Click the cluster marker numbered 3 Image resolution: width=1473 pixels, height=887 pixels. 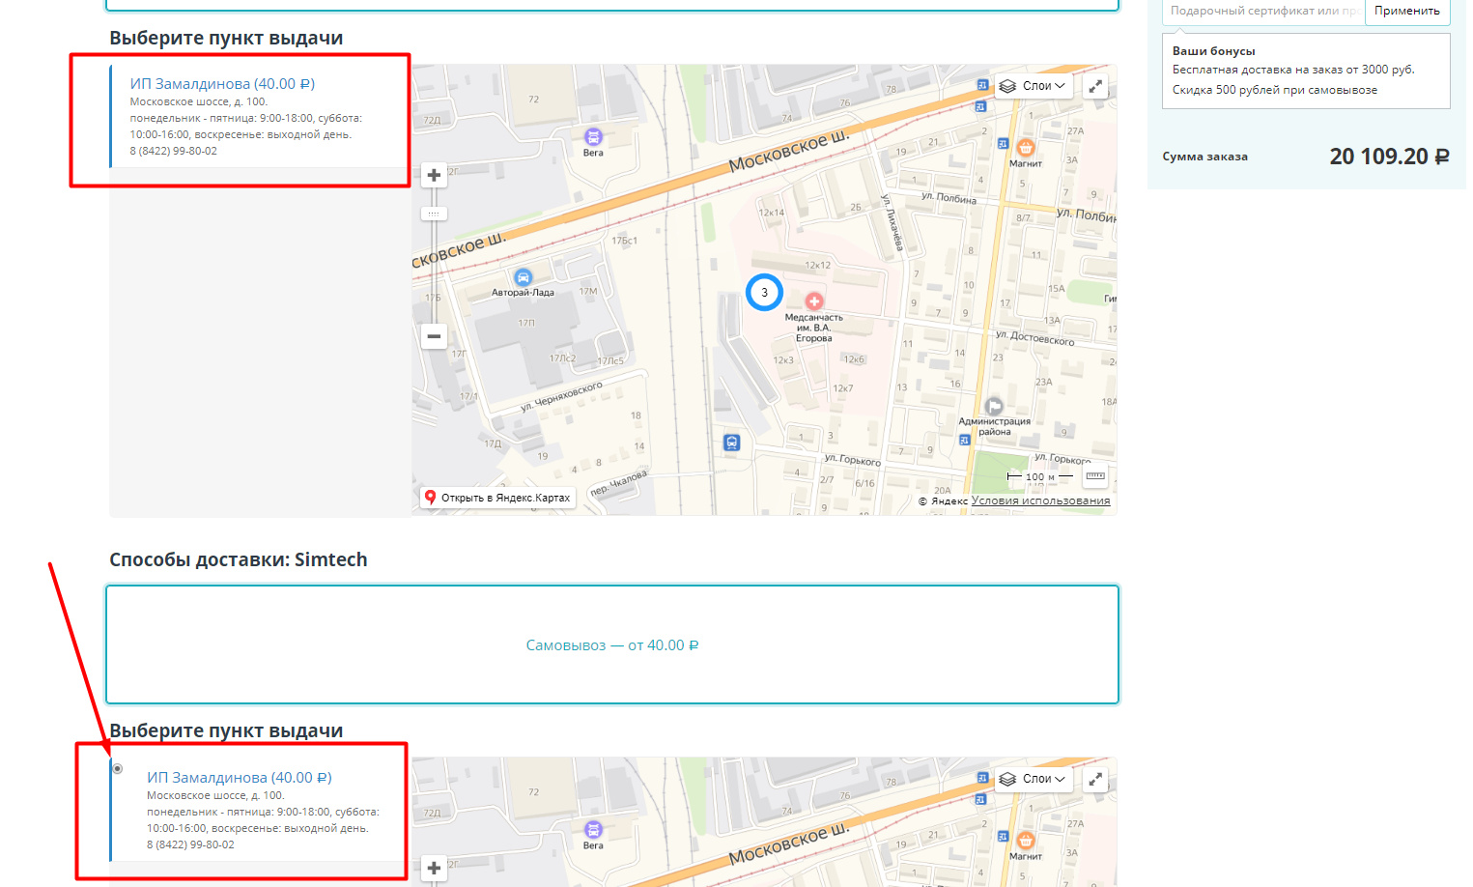(x=764, y=293)
